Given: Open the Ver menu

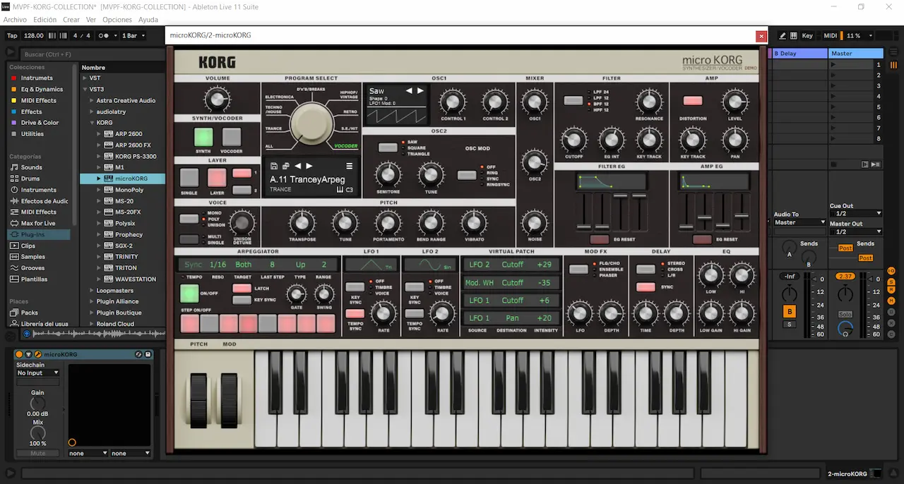Looking at the screenshot, I should pos(92,20).
